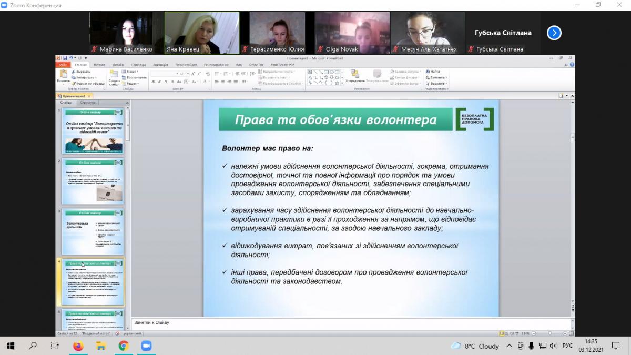Screen dimensions: 631x355
Task: Show next participants with blue arrow button
Action: pos(554,33)
